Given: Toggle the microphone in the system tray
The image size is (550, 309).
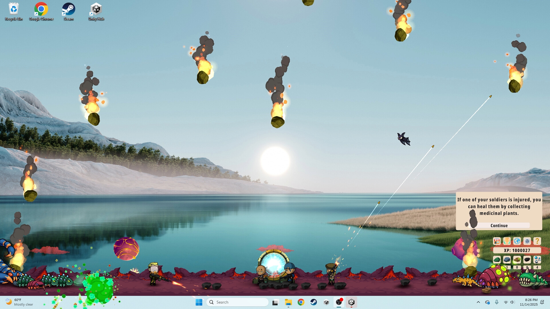Looking at the screenshot, I should click(x=497, y=302).
